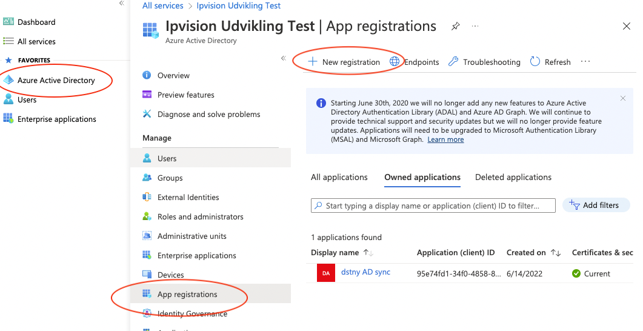Refresh the application list

550,62
